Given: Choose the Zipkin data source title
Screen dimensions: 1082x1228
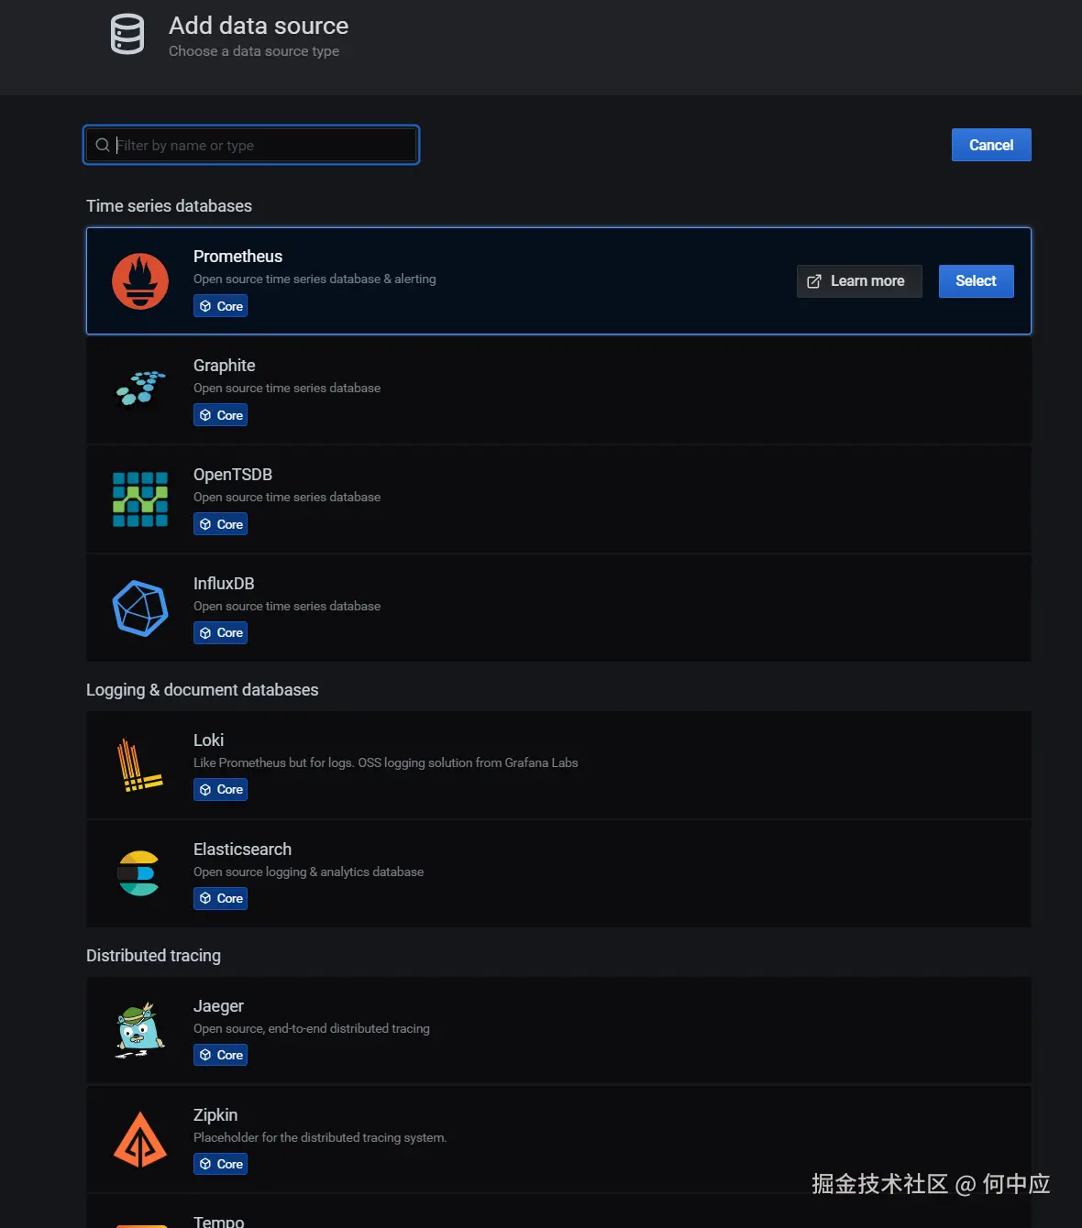Looking at the screenshot, I should tap(215, 1115).
